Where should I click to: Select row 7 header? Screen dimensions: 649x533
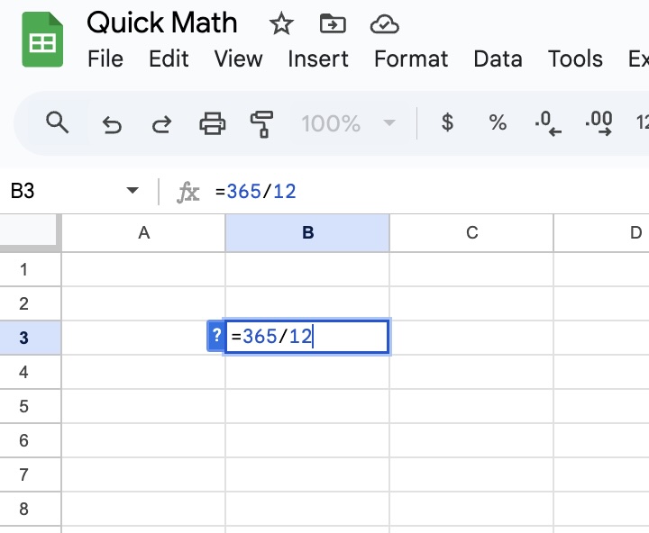pyautogui.click(x=31, y=474)
